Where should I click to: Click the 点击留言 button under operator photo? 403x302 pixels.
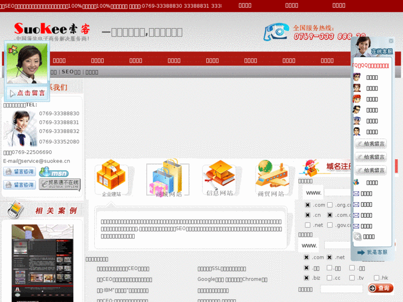point(27,93)
